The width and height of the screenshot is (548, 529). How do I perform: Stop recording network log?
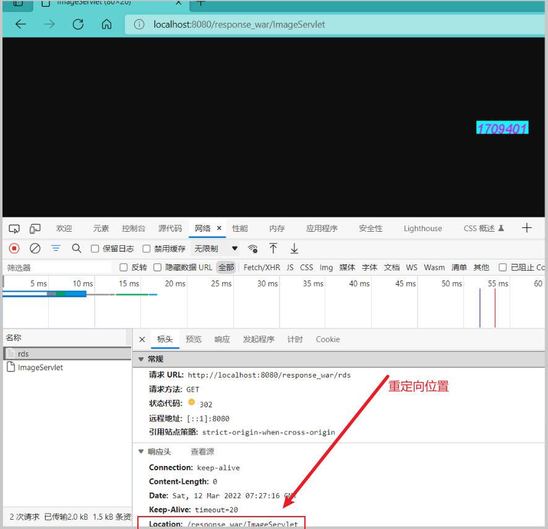point(14,248)
